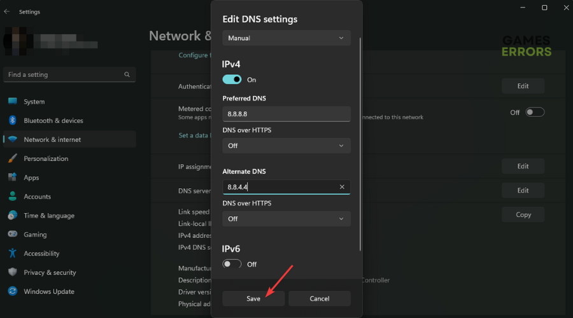Open Preferred DNS over HTTPS dropdown
The width and height of the screenshot is (573, 318).
(286, 146)
